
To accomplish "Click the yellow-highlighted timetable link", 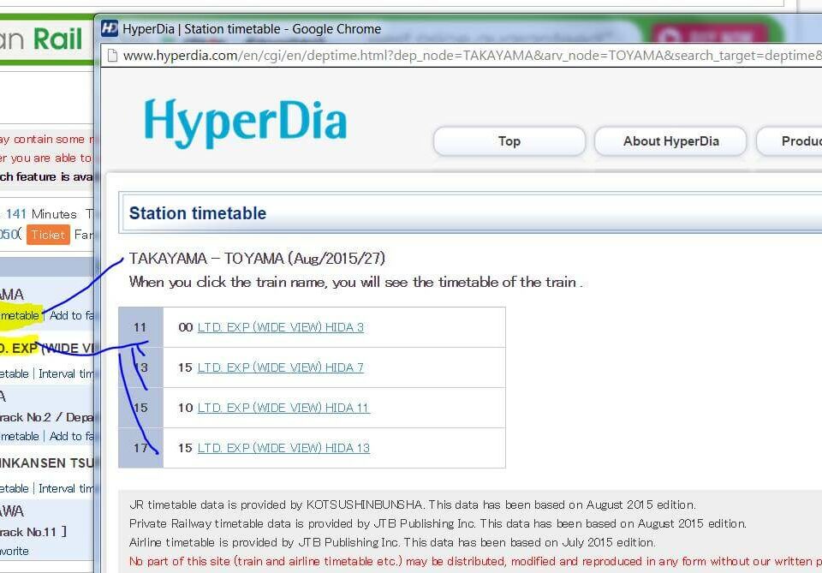I will pos(20,315).
